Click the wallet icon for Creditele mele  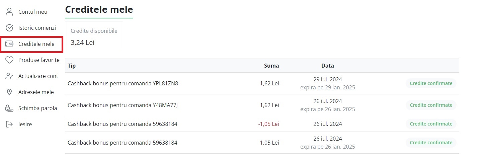pyautogui.click(x=9, y=44)
